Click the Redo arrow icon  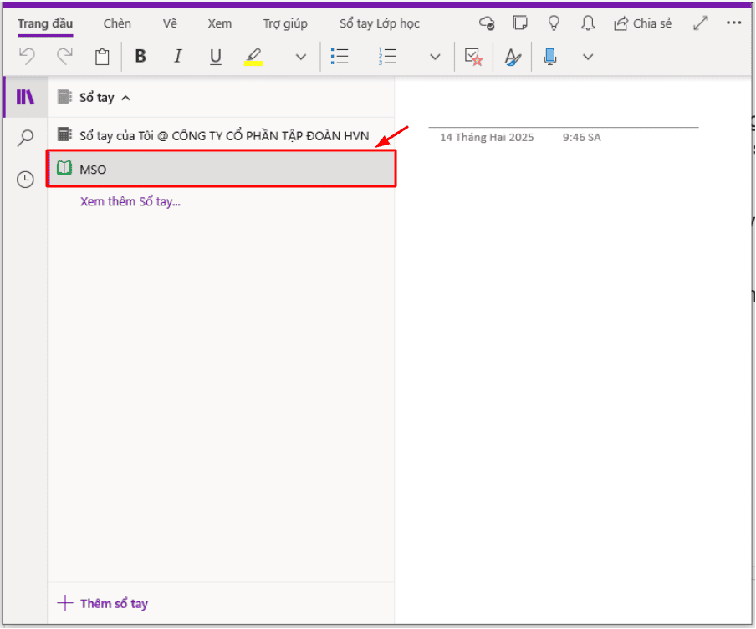(64, 57)
